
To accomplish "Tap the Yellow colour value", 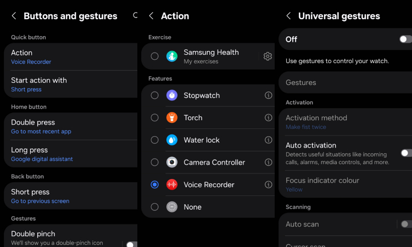I will coord(294,189).
